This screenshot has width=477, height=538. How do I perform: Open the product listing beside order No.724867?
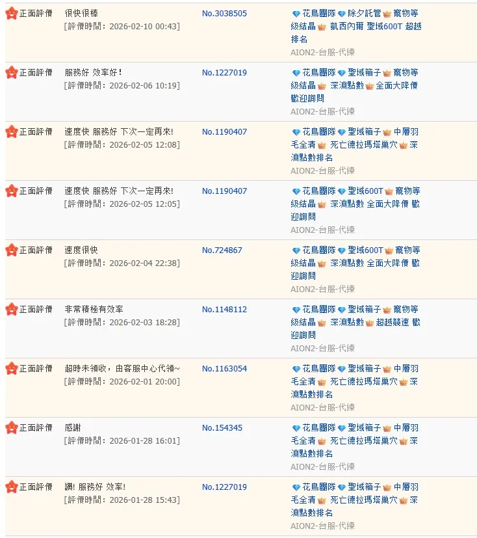tap(355, 263)
